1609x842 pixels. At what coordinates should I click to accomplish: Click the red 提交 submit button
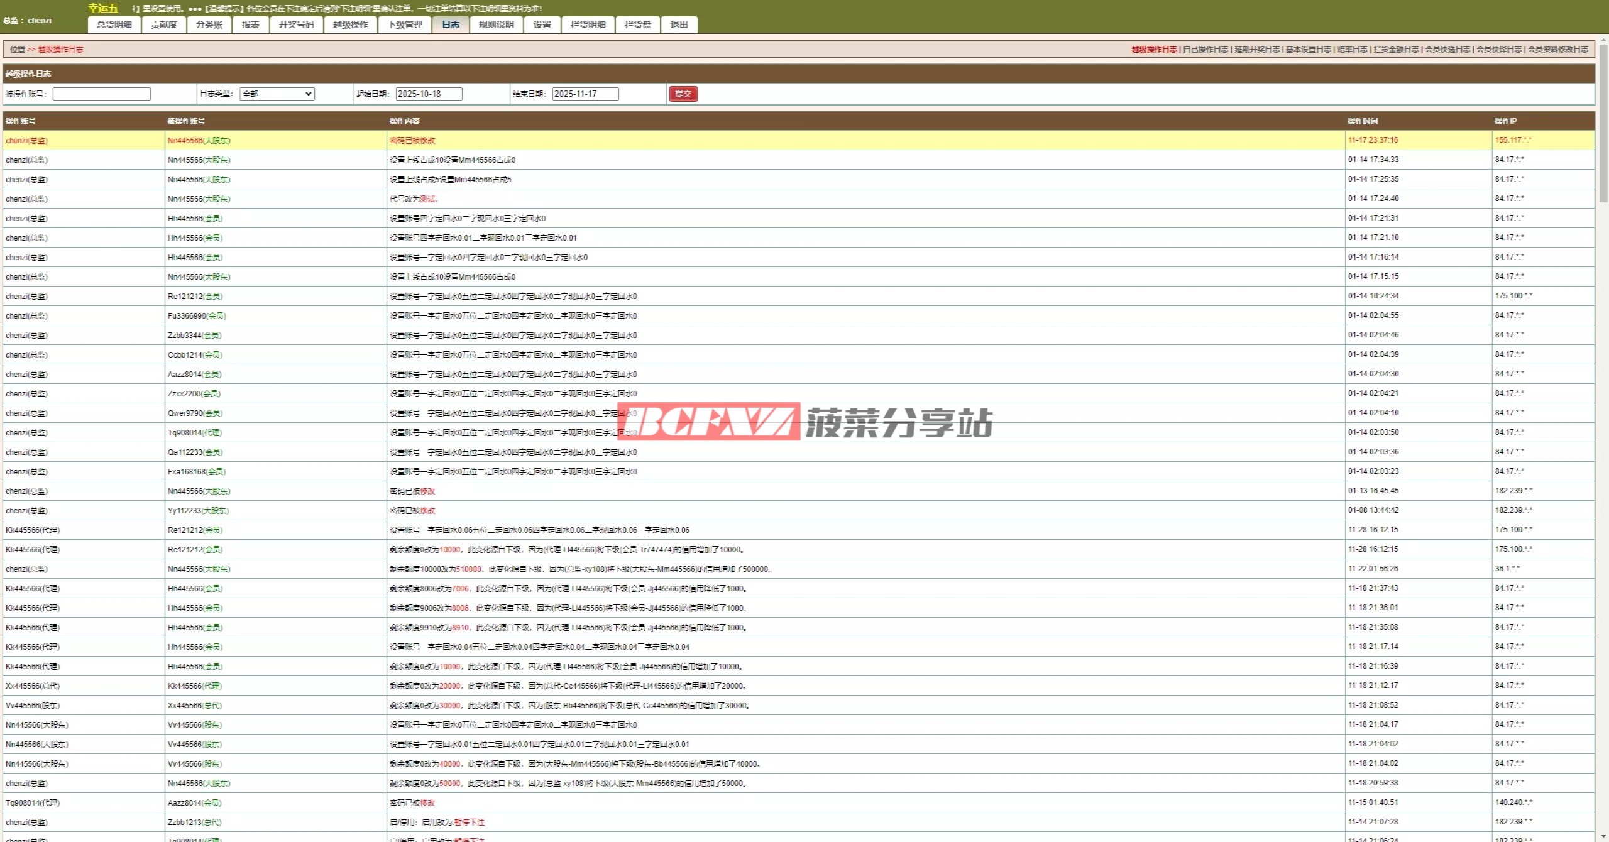[683, 94]
